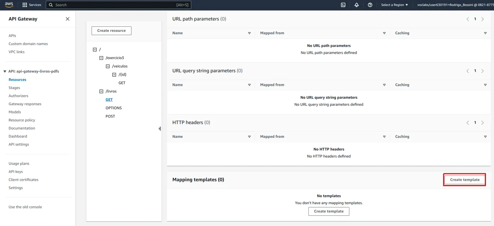Open the voclabs account menu
This screenshot has width=494, height=226.
click(456, 5)
